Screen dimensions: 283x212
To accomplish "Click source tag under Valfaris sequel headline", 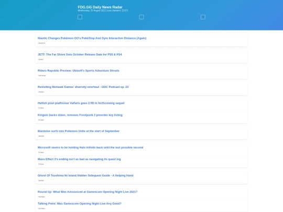I will 41,108.
